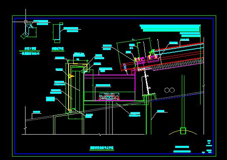Pick the yellow arc at the column base
The image size is (227, 160).
(183, 132)
